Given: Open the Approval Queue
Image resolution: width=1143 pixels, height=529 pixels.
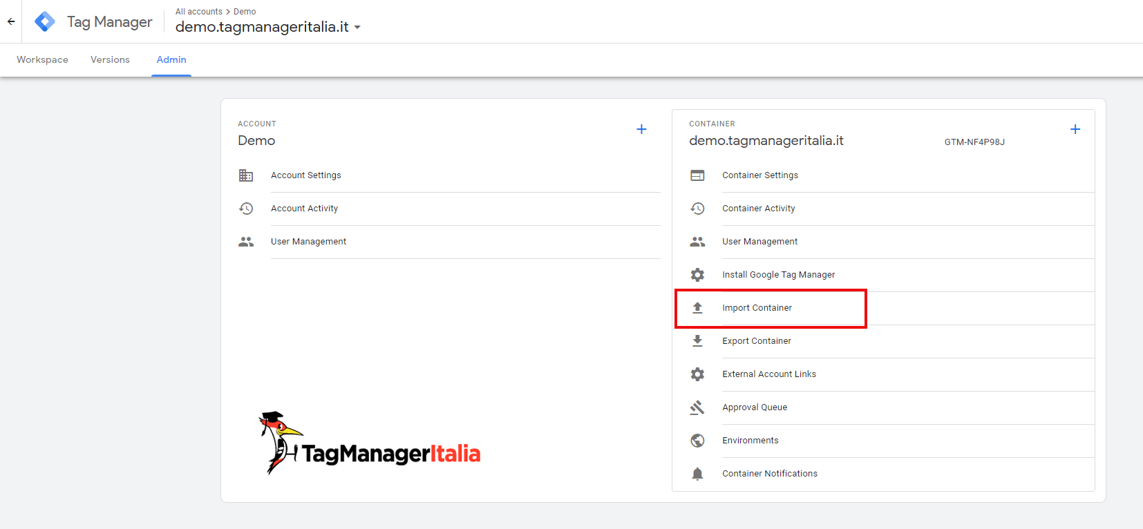Looking at the screenshot, I should point(755,407).
